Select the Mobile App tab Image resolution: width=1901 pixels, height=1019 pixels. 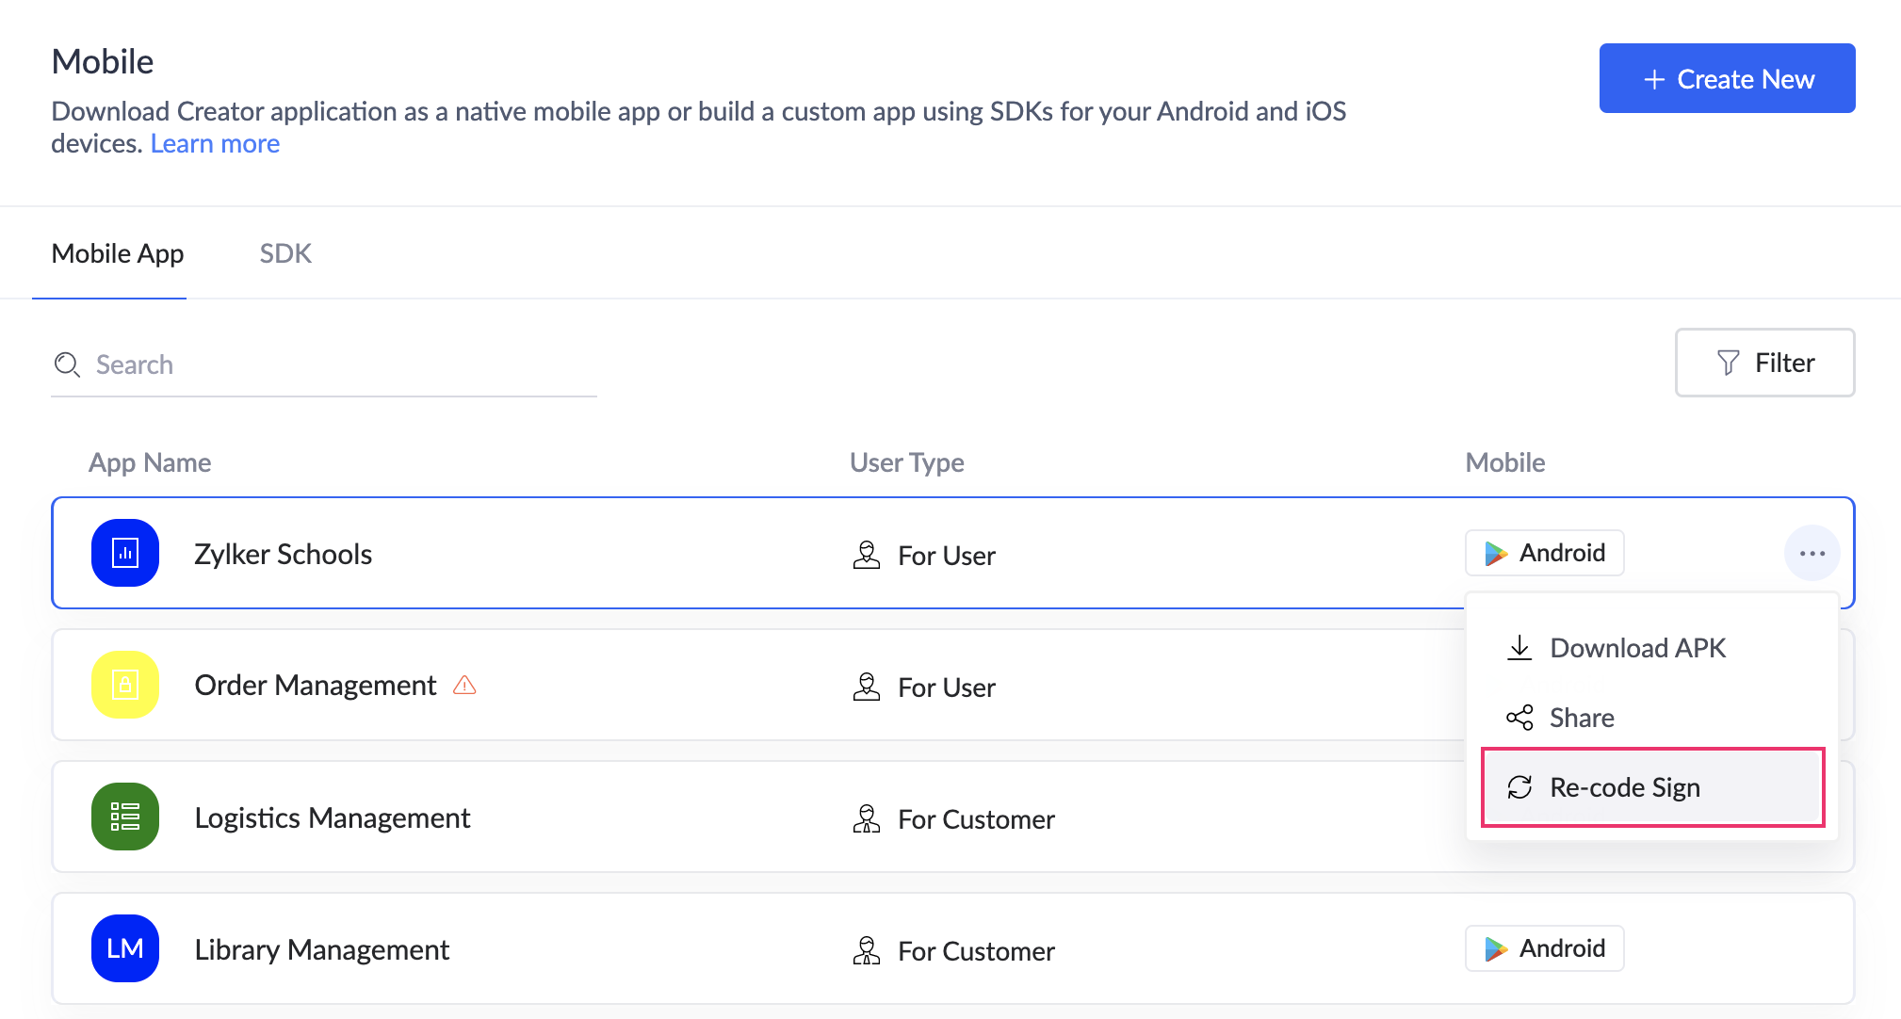click(118, 253)
